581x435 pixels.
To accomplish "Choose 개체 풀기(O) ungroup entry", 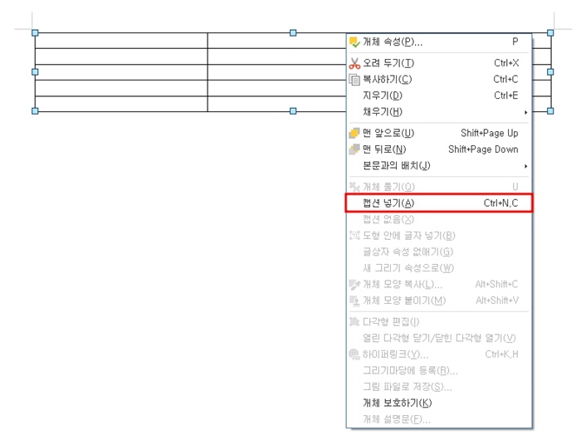I will point(439,187).
